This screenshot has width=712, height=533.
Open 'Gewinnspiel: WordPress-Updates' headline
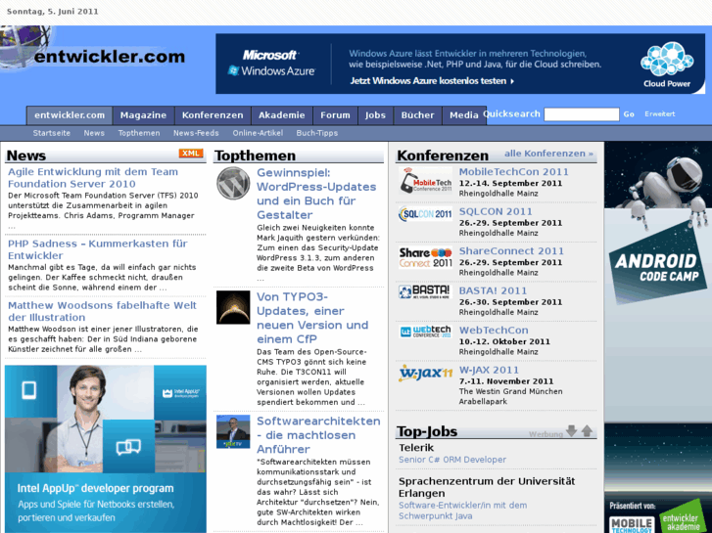[316, 194]
